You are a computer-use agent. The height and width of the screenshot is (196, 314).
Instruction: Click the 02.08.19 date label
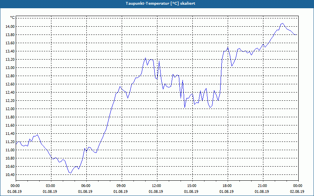coord(297,192)
